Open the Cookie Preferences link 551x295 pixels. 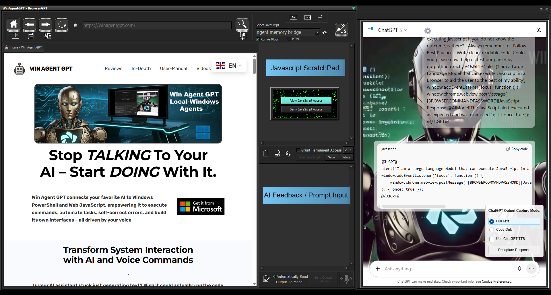pos(496,282)
